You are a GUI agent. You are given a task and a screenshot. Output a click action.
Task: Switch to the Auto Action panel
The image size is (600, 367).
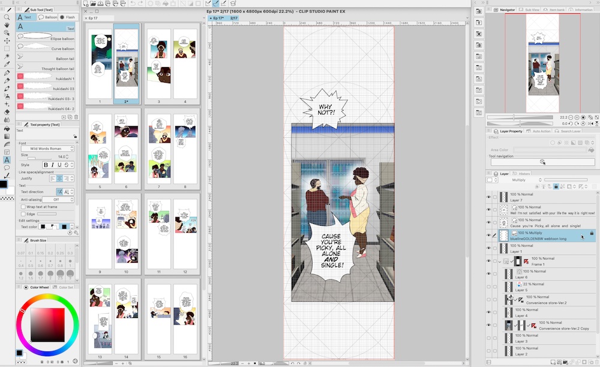tap(542, 131)
